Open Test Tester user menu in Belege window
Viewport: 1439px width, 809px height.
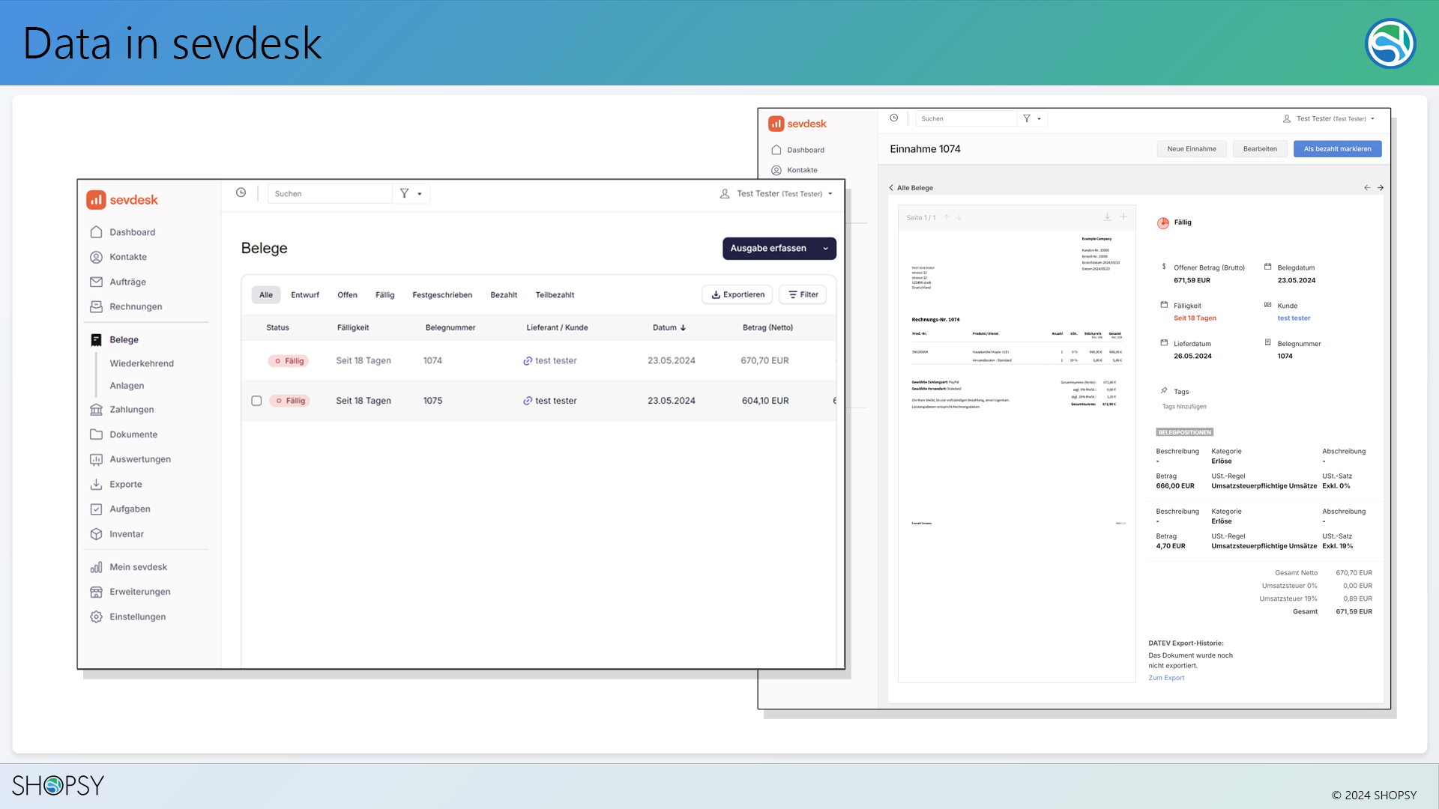[776, 193]
